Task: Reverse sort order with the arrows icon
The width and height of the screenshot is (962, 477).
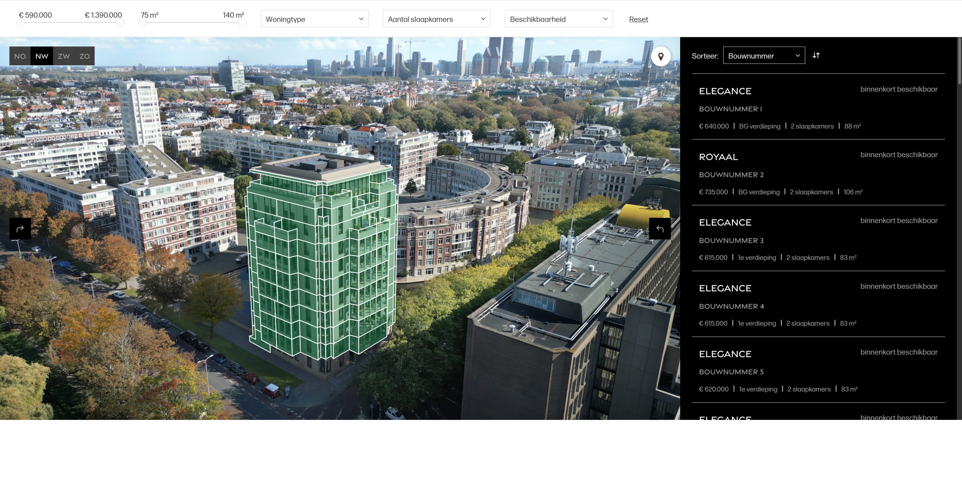Action: 816,55
